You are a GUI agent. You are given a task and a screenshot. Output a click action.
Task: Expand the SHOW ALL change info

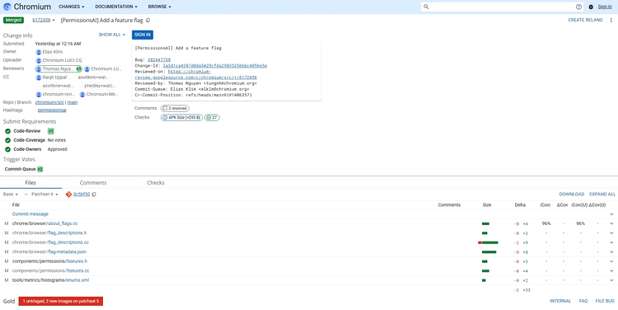pos(112,35)
